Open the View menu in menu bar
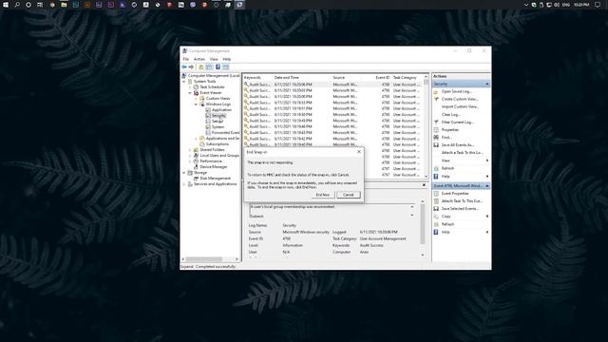608x342 pixels. [214, 59]
